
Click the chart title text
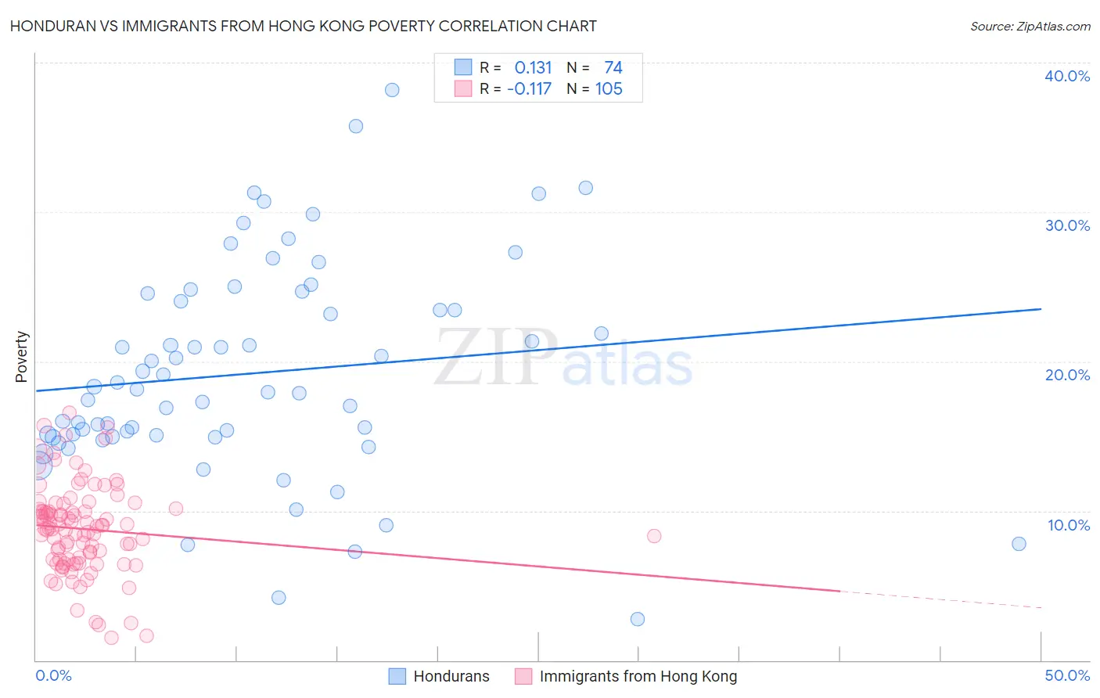[x=303, y=26]
